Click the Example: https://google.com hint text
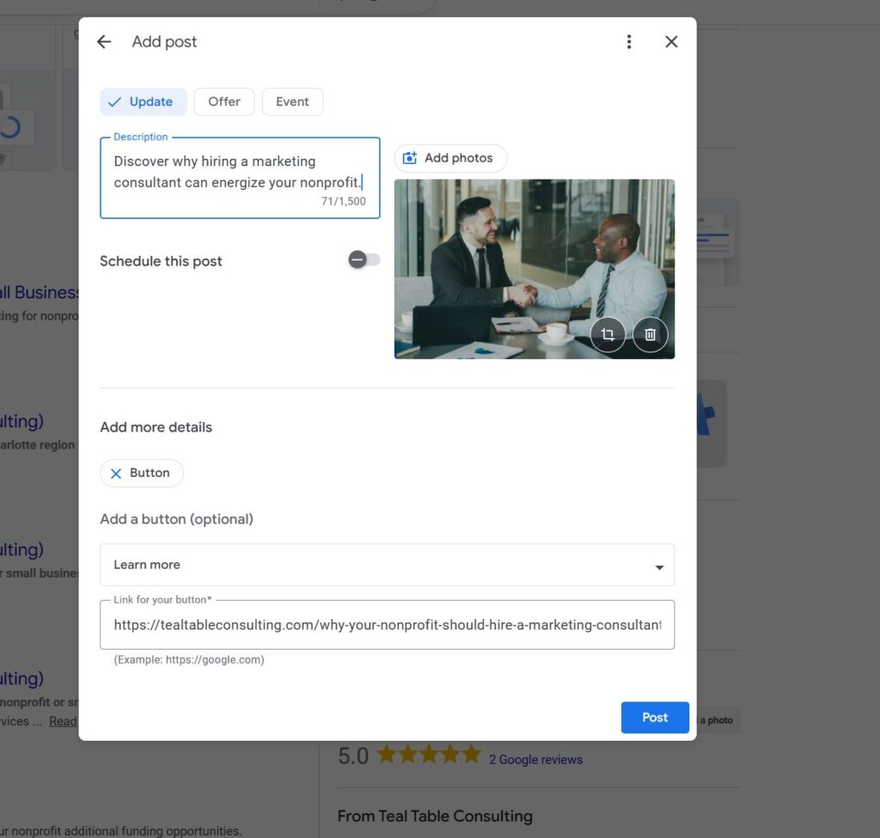Viewport: 880px width, 838px height. pyautogui.click(x=188, y=659)
